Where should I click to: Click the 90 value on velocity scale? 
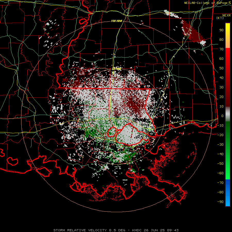coord(221,30)
